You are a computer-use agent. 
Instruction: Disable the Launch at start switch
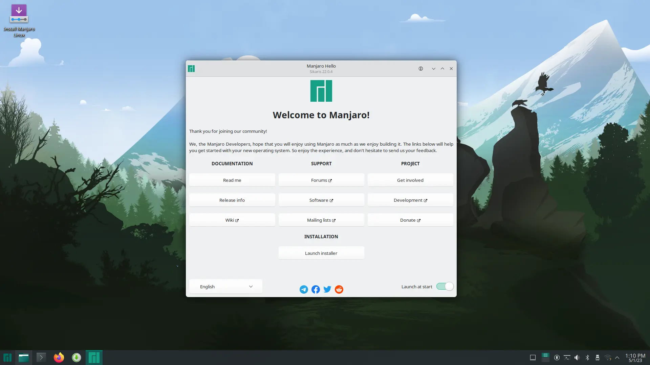pyautogui.click(x=445, y=287)
